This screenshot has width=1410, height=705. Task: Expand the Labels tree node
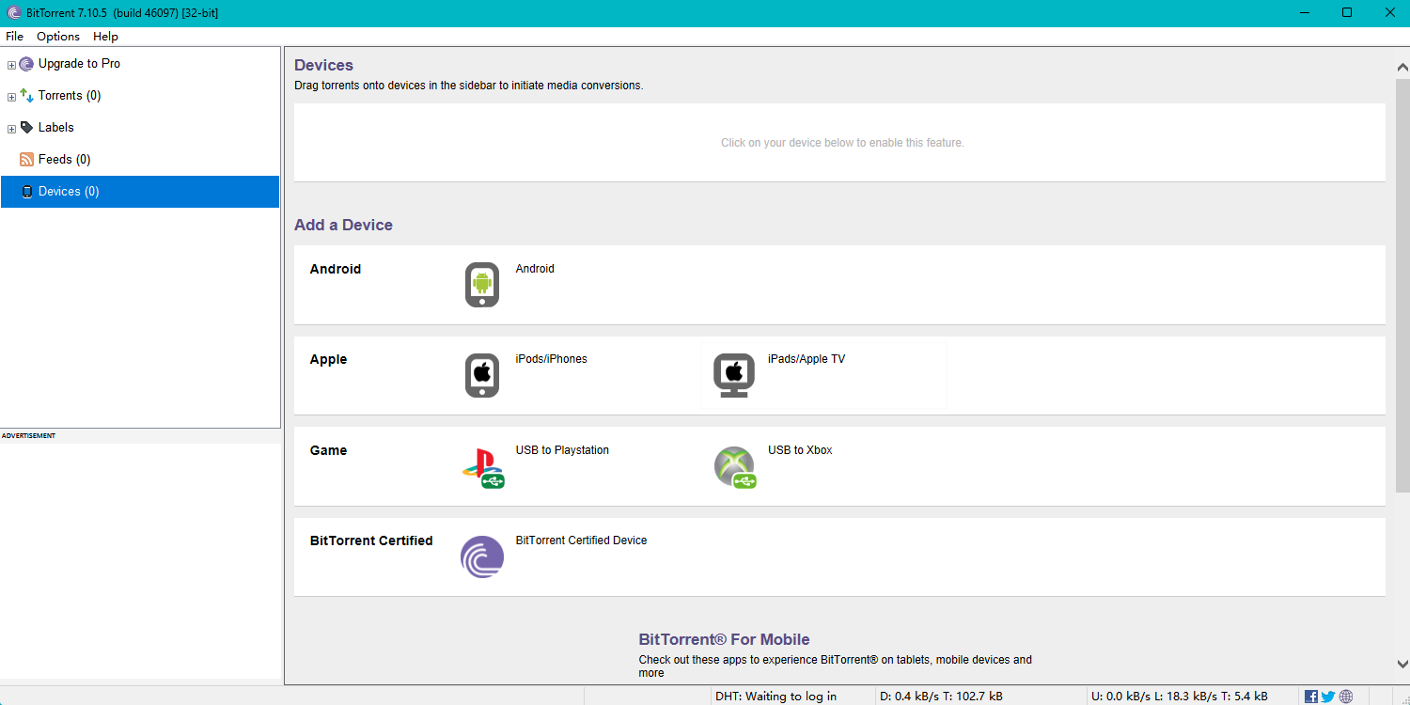pos(11,129)
